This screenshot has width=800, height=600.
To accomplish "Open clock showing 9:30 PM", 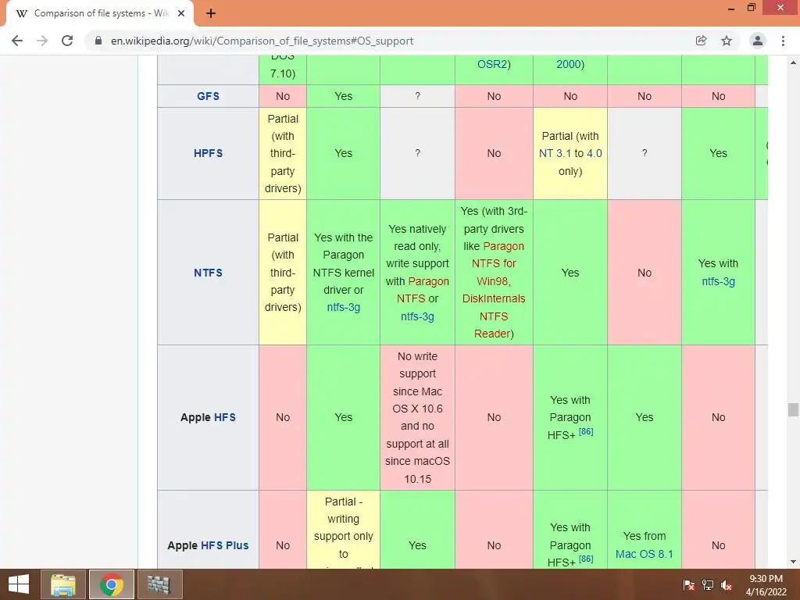I will (x=766, y=585).
